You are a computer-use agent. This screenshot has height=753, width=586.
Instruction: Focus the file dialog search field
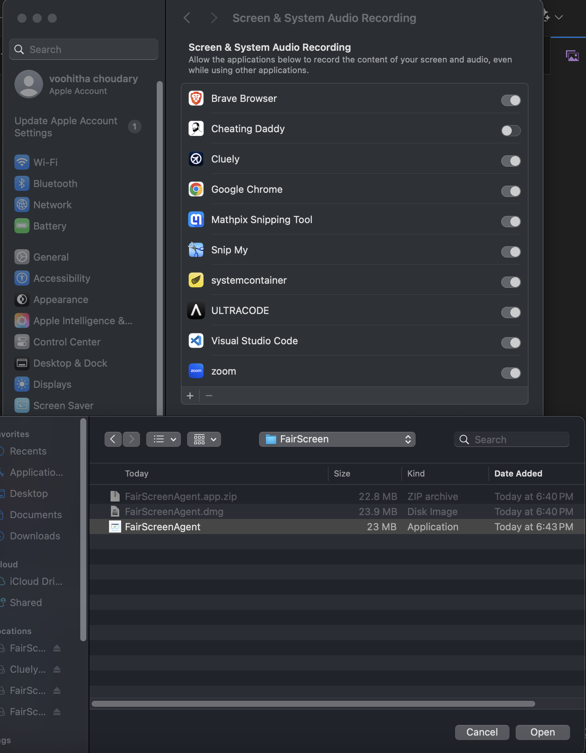coord(511,439)
